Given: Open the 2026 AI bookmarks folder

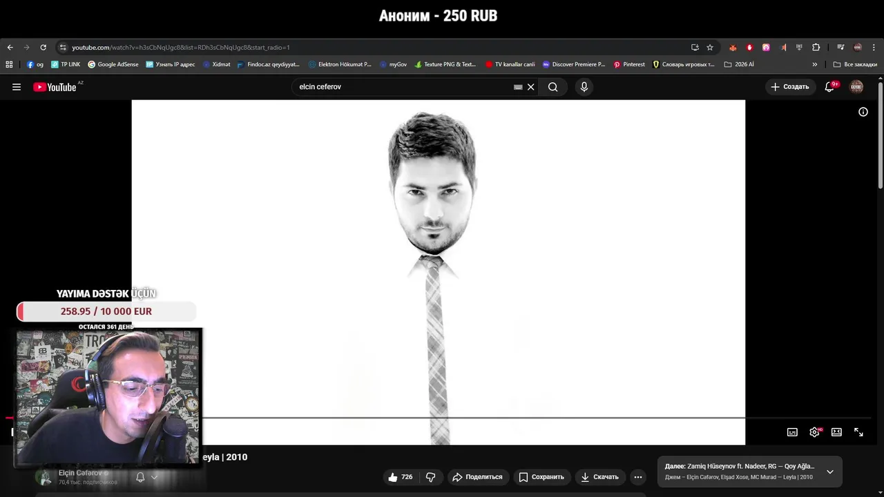Looking at the screenshot, I should 739,64.
